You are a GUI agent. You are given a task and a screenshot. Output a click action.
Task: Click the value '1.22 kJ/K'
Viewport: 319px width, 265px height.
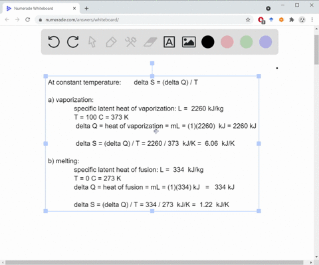coord(214,204)
